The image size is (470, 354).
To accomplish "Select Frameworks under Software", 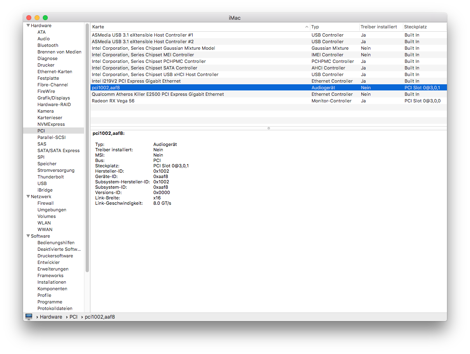I will [x=50, y=276].
